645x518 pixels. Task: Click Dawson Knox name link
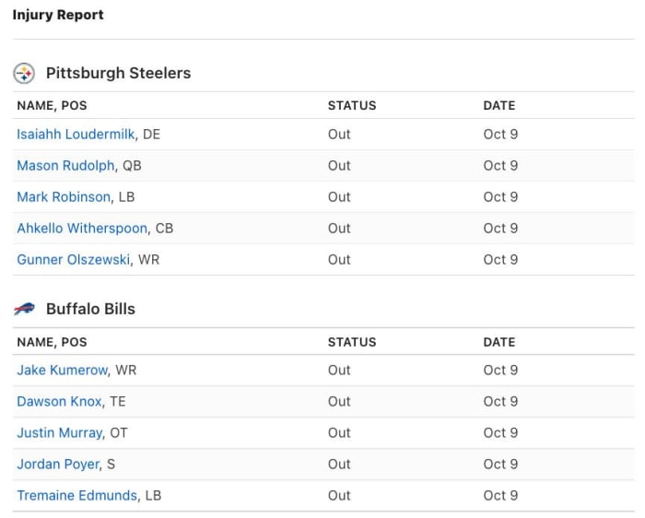click(x=59, y=401)
